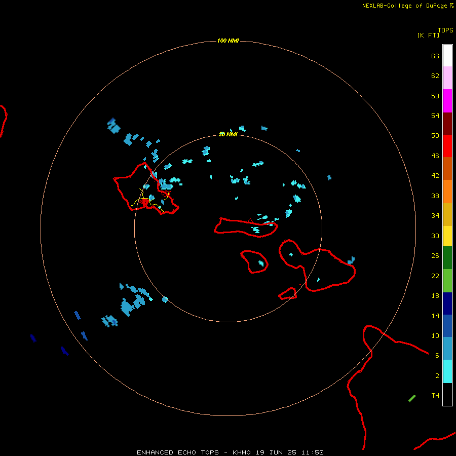Click the 26 legend value
The image size is (456, 456).
(x=435, y=255)
